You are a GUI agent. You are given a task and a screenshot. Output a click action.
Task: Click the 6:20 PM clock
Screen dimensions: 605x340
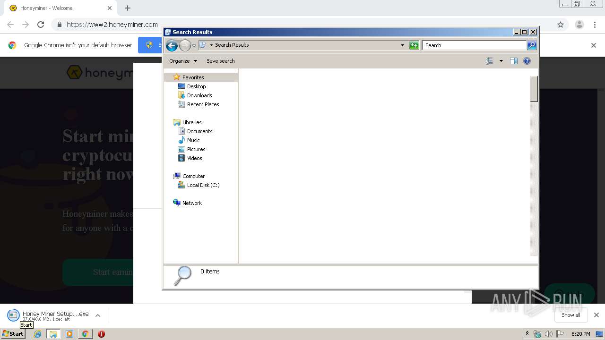click(x=580, y=334)
